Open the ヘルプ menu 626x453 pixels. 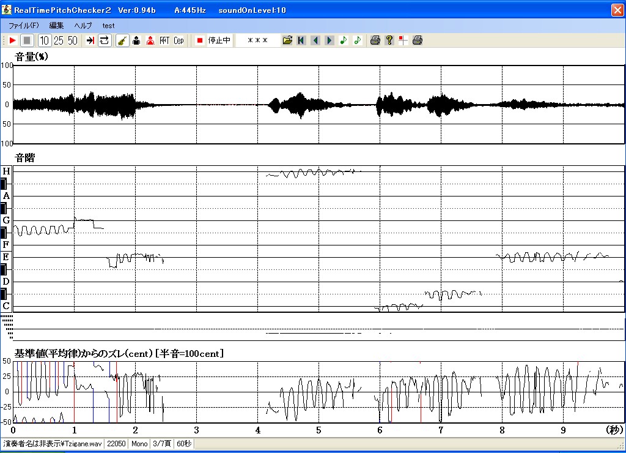[x=83, y=26]
